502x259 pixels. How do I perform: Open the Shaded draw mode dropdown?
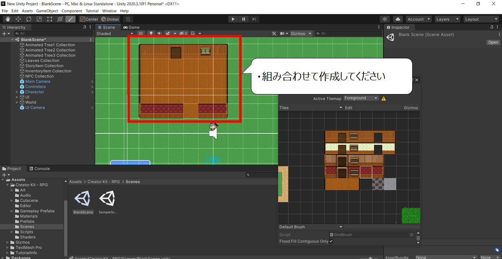click(115, 34)
